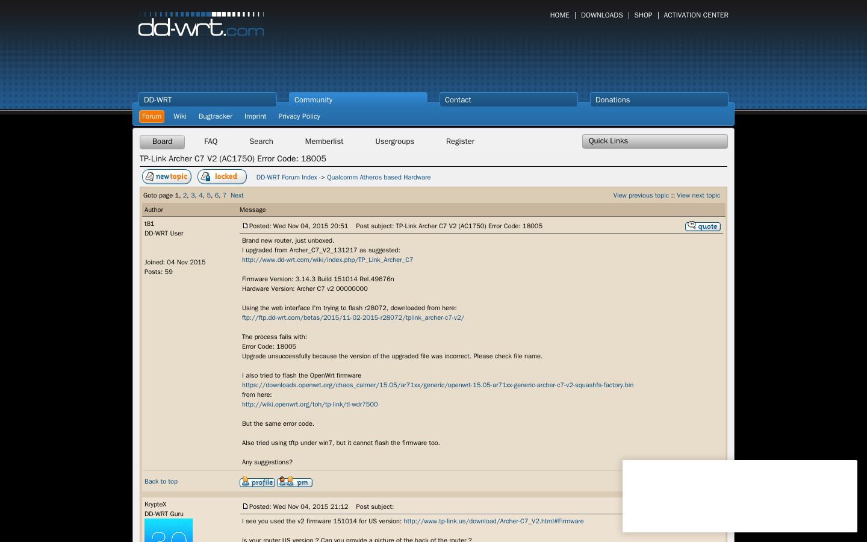867x542 pixels.
Task: Go to page 4 of the topic
Action: pos(200,195)
